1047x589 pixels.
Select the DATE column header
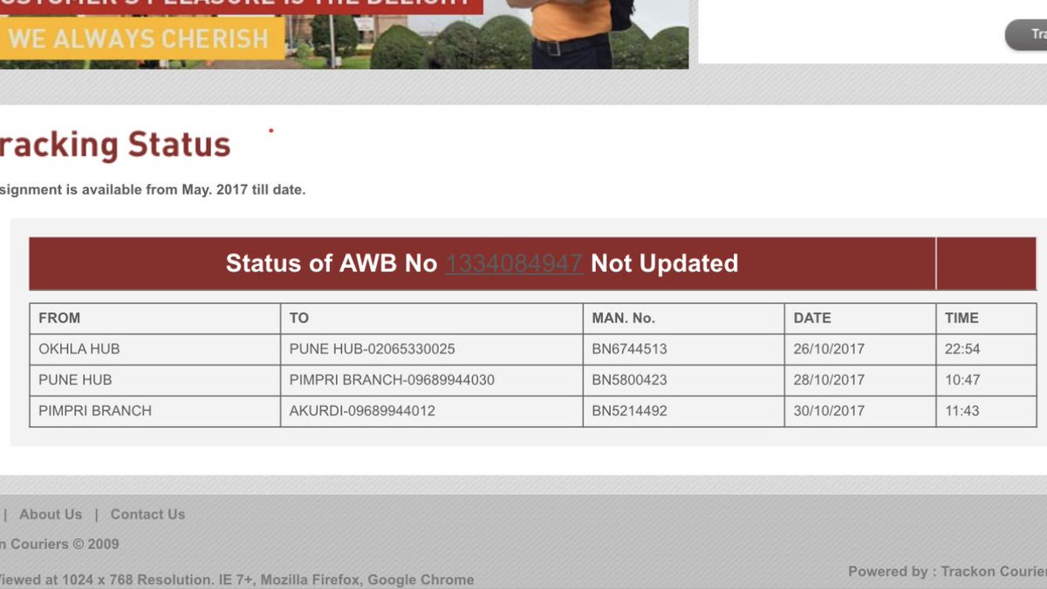click(x=860, y=318)
